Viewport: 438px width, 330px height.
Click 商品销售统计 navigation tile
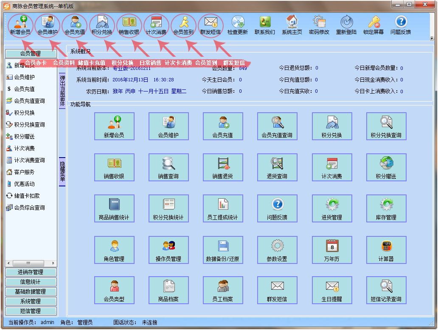pyautogui.click(x=114, y=208)
